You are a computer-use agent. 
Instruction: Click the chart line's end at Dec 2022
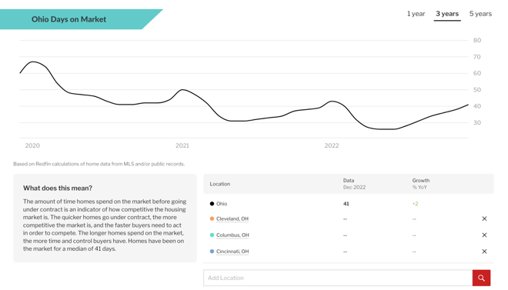(x=468, y=105)
